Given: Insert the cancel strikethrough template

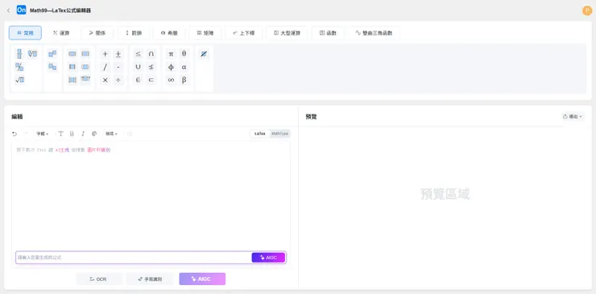Looking at the screenshot, I should click(204, 54).
